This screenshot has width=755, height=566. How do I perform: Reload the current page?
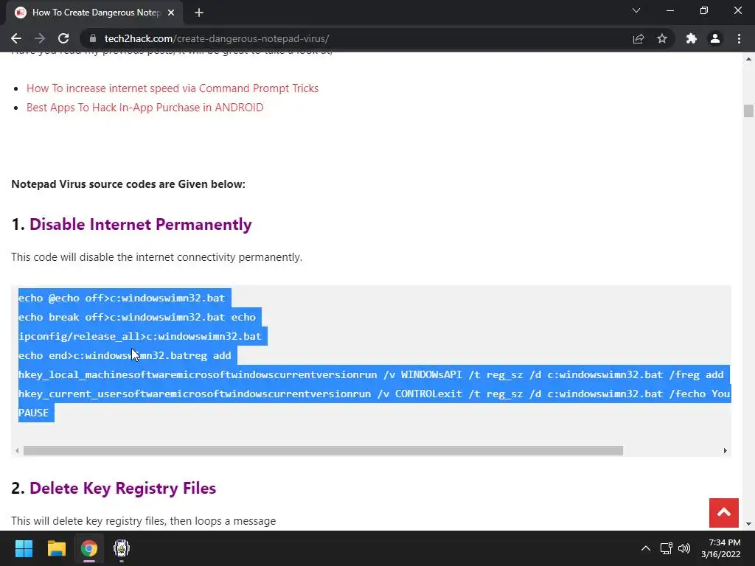[x=63, y=38]
